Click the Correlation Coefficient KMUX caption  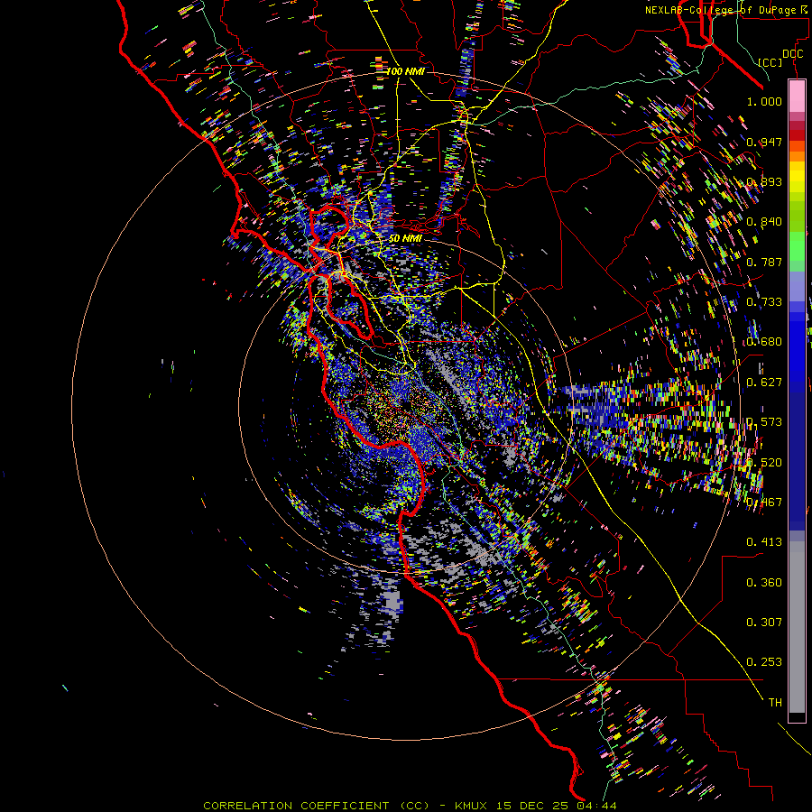click(x=410, y=806)
